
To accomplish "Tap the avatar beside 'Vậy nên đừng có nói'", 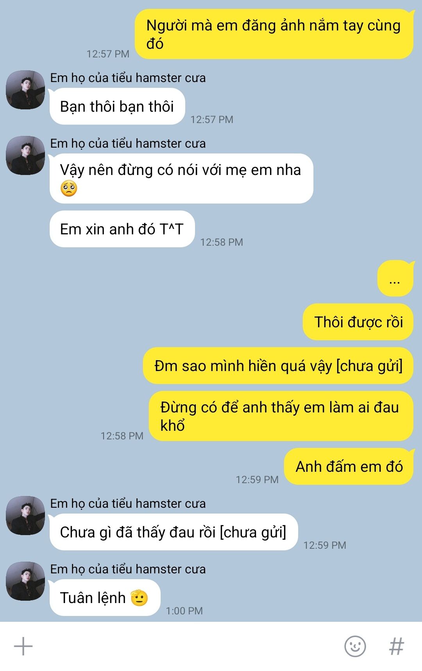I will (25, 155).
